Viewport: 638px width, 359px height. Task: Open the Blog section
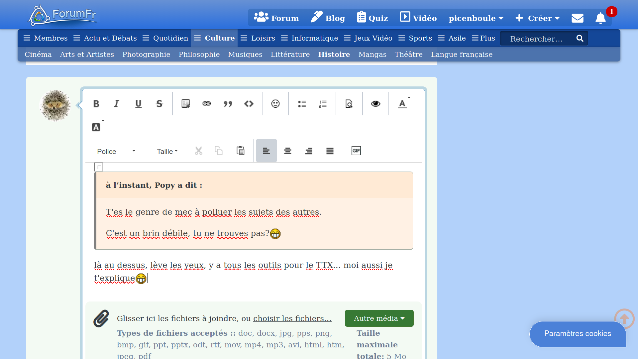[328, 18]
